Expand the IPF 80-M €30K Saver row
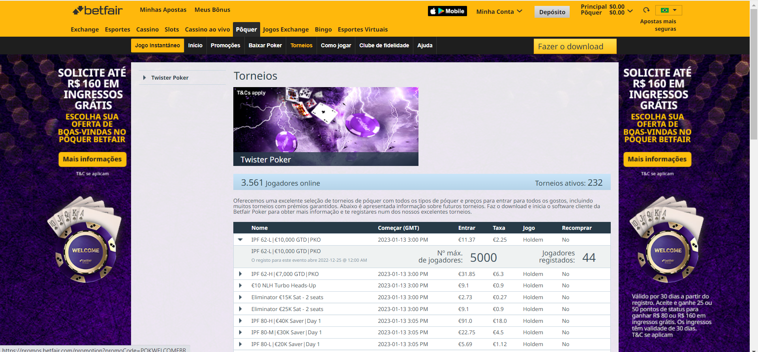Image resolution: width=758 pixels, height=352 pixels. tap(240, 332)
